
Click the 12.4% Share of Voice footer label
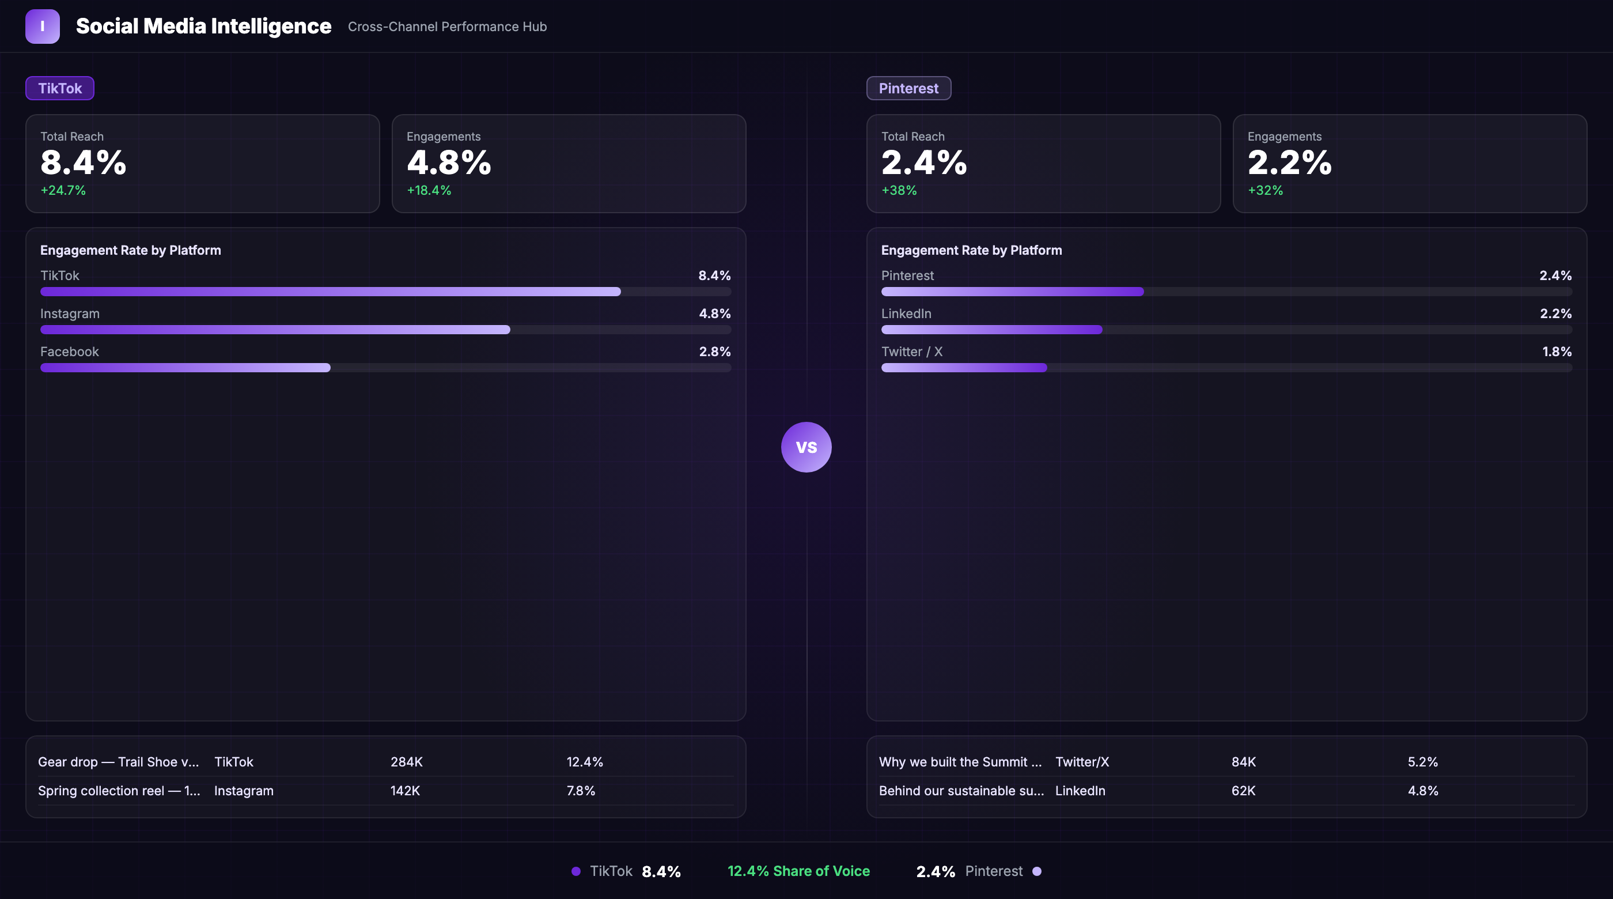(x=798, y=871)
